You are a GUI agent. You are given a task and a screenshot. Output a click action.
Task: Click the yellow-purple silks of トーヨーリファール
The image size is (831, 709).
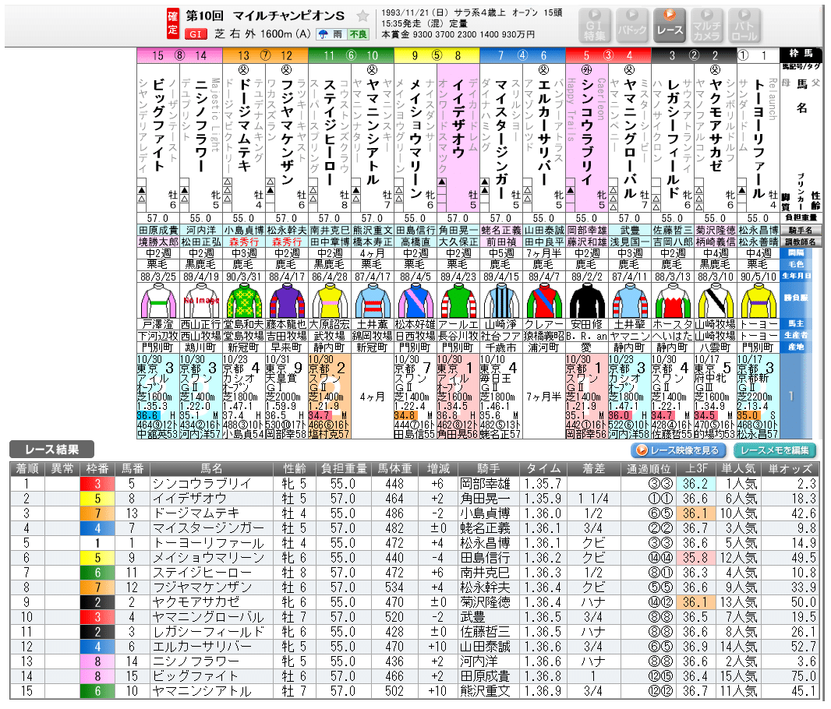(759, 300)
